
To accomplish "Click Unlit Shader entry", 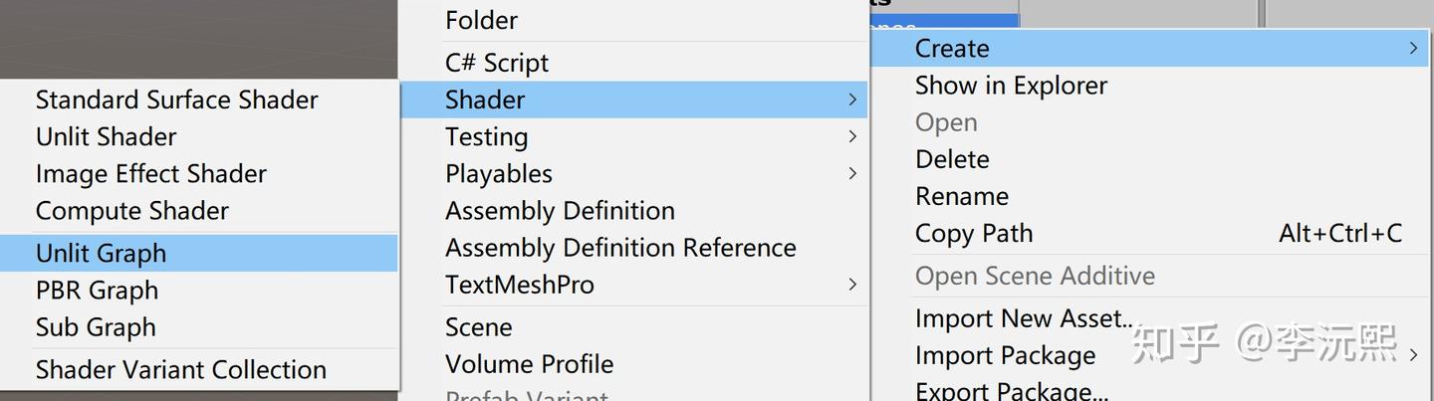I will point(106,136).
